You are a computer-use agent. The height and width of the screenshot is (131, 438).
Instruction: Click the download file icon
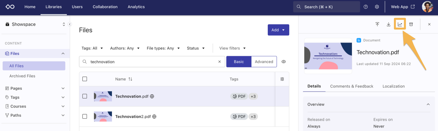pyautogui.click(x=388, y=24)
